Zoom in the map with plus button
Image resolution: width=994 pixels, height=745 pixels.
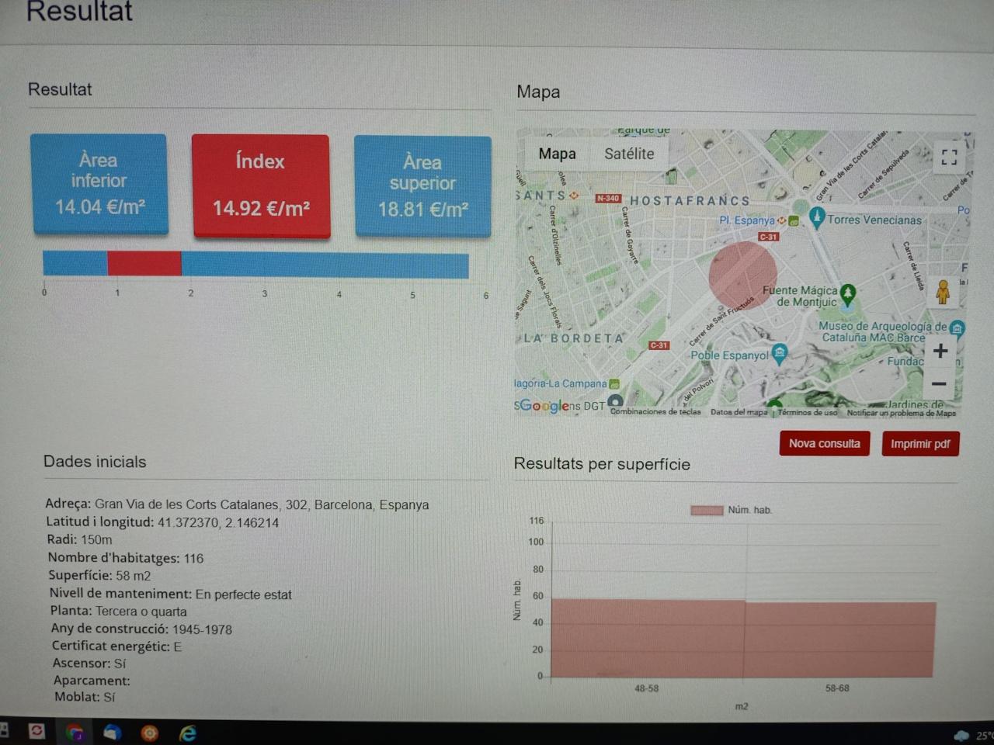940,352
